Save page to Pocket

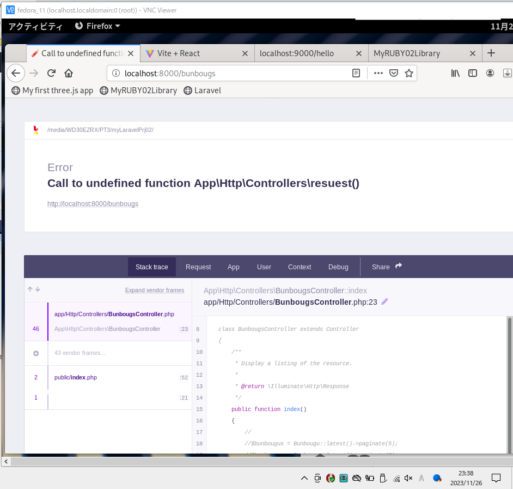[394, 73]
